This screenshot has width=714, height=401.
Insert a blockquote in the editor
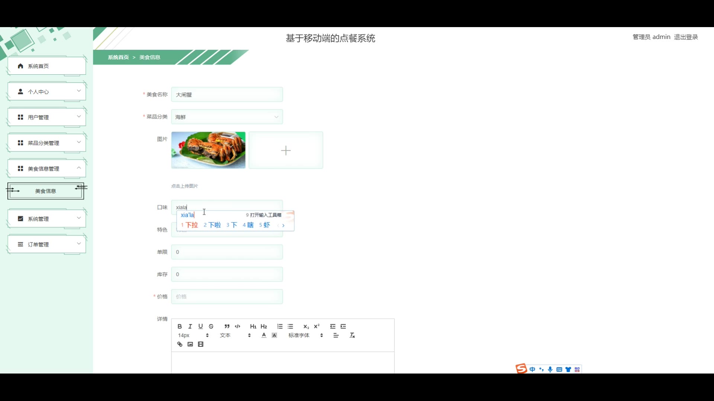coord(227,326)
